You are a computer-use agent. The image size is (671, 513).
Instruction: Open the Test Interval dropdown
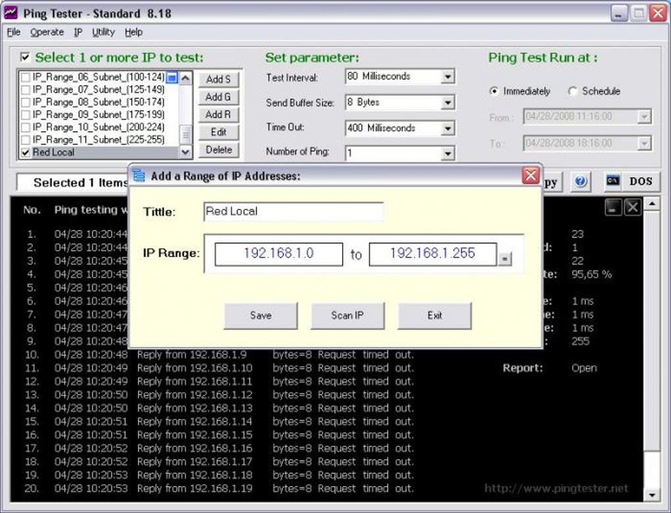coord(447,77)
